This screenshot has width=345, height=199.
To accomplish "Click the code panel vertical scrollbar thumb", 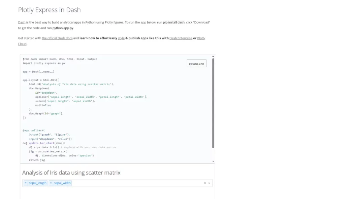I will [213, 103].
